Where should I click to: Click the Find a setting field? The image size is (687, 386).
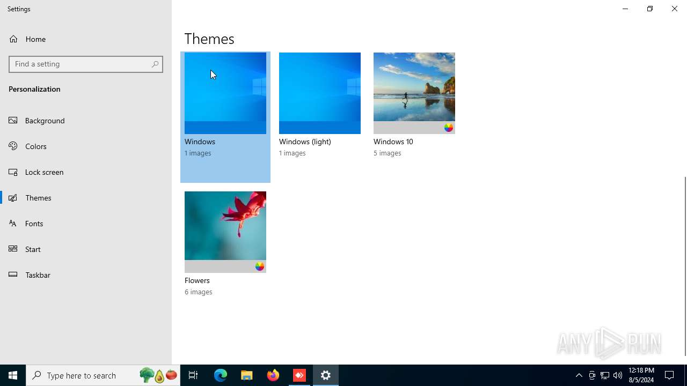click(x=86, y=64)
